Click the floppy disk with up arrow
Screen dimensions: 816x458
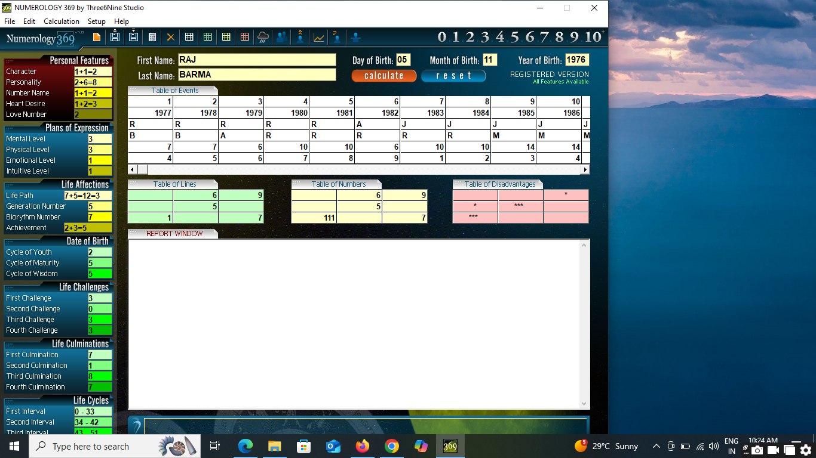point(115,37)
